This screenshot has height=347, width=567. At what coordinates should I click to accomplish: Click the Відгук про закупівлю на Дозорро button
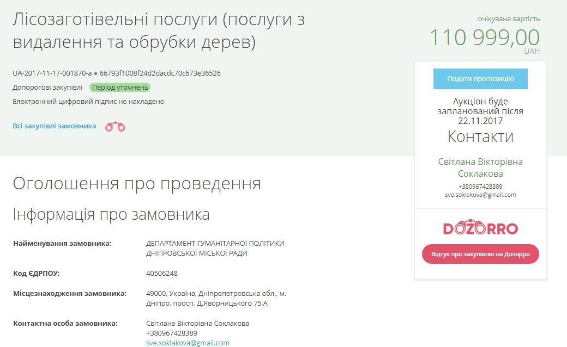(x=480, y=254)
